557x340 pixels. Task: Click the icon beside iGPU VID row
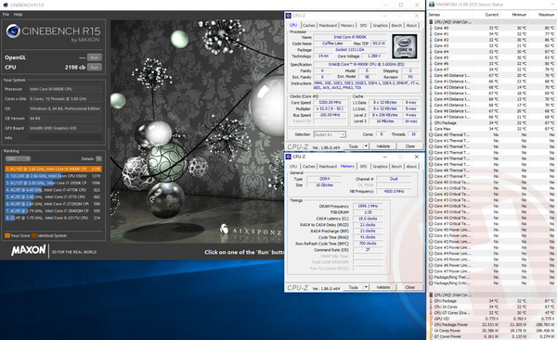(x=432, y=319)
